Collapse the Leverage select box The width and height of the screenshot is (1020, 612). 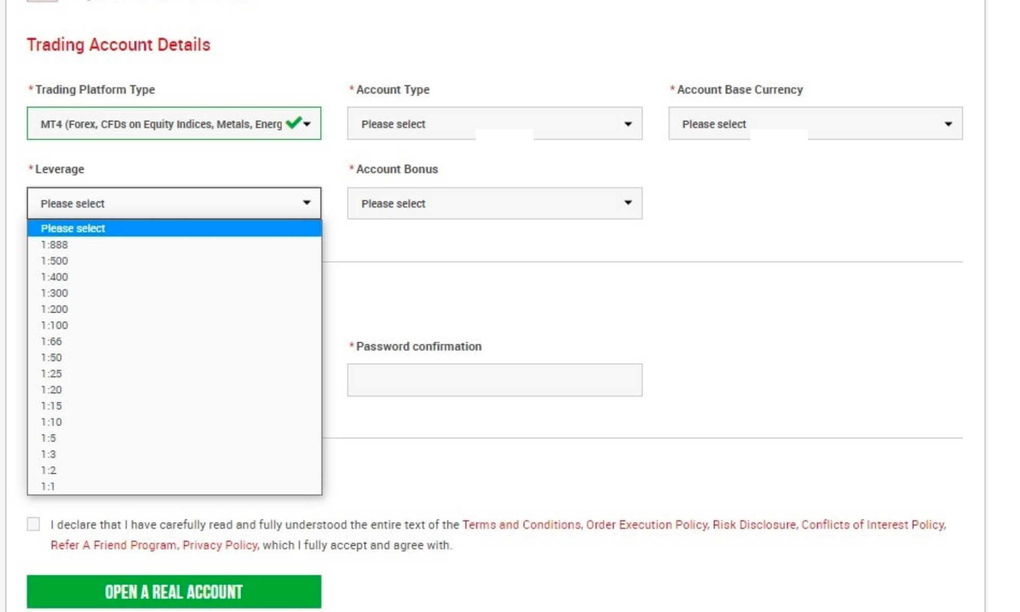173,203
